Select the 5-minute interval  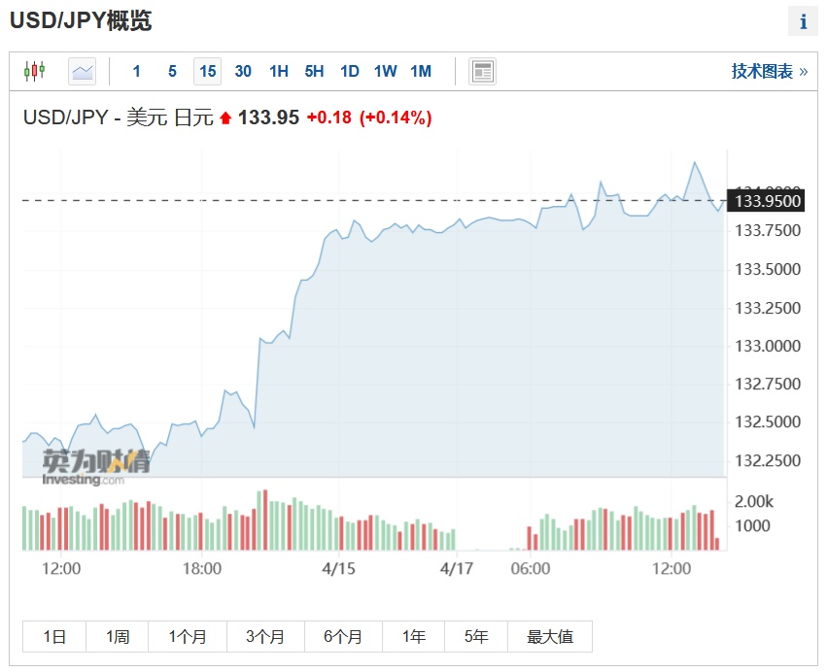tap(172, 71)
